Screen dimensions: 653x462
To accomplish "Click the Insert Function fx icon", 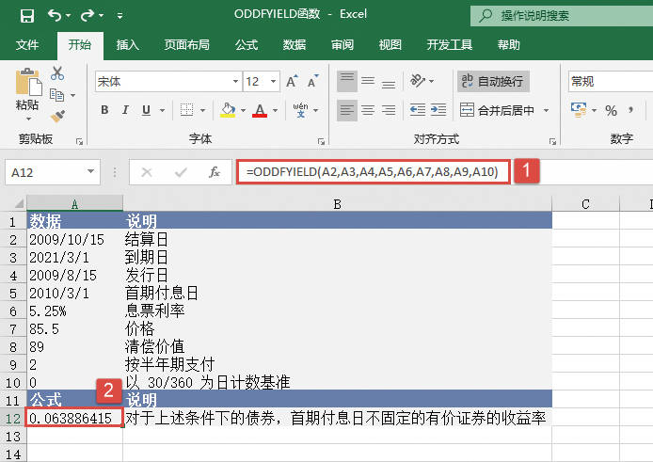I will 215,172.
